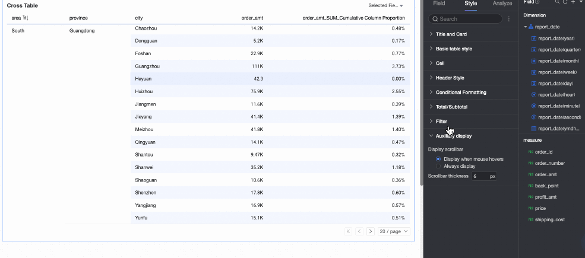Select the day icon for report_date(day)
The image size is (585, 258).
[x=534, y=84]
